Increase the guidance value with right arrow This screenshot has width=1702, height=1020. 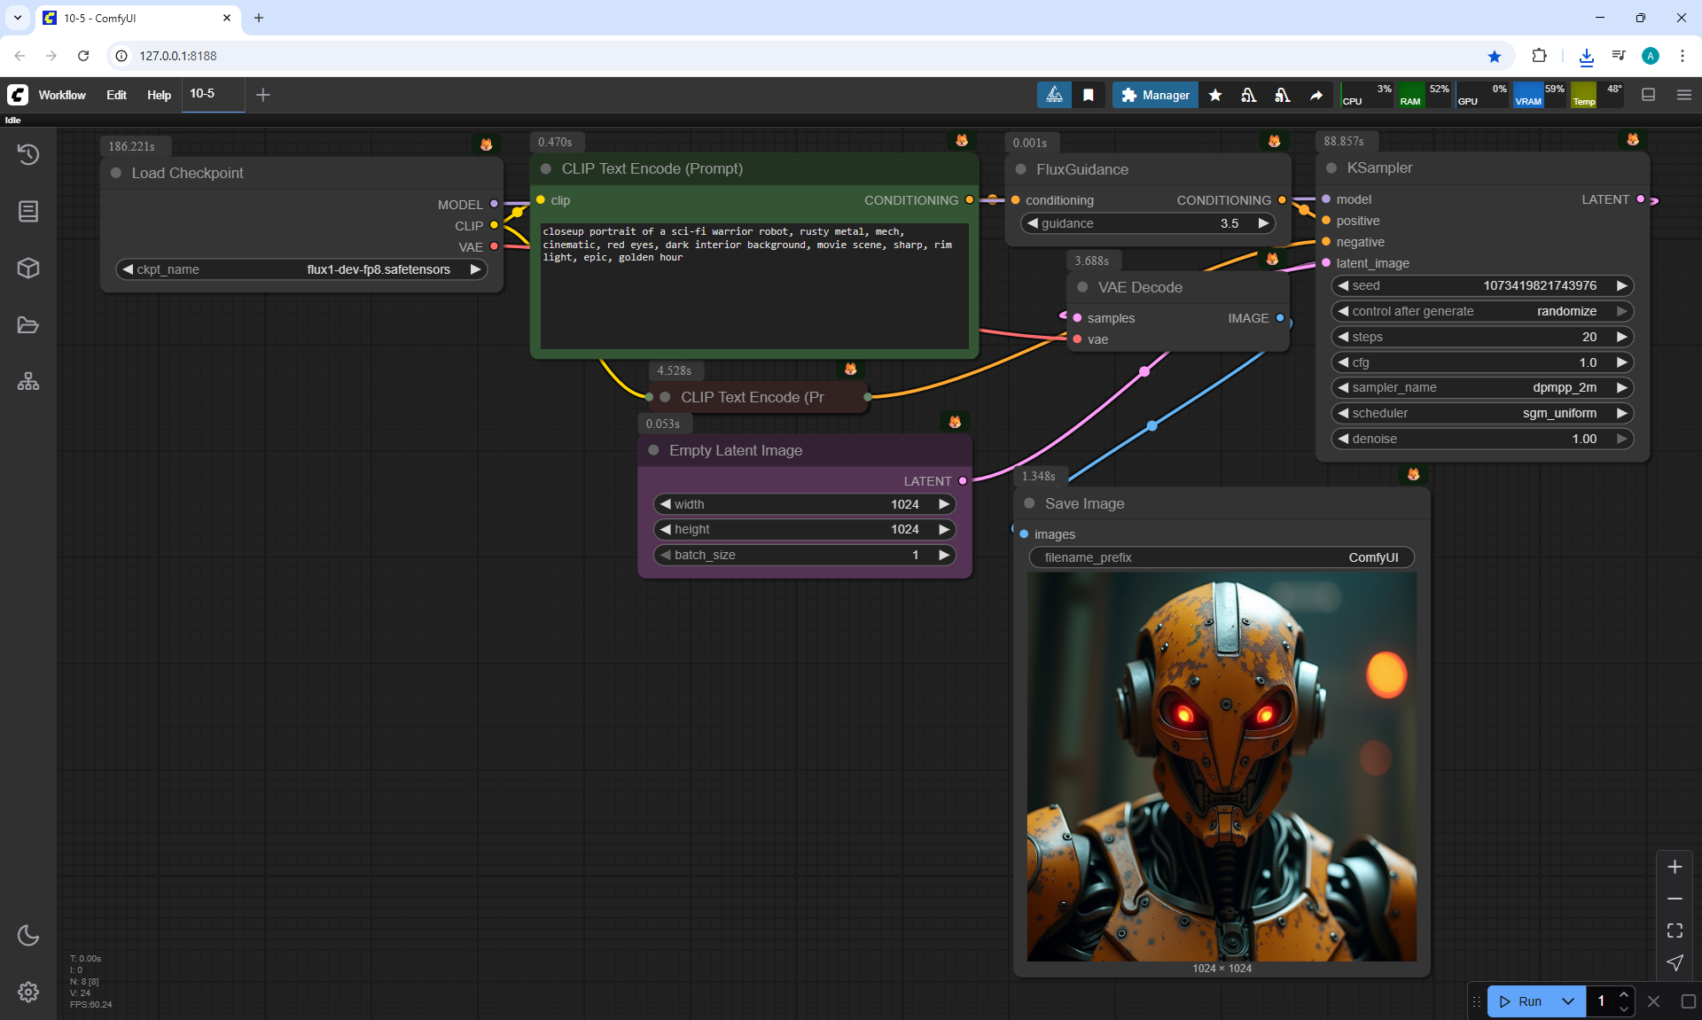point(1263,223)
